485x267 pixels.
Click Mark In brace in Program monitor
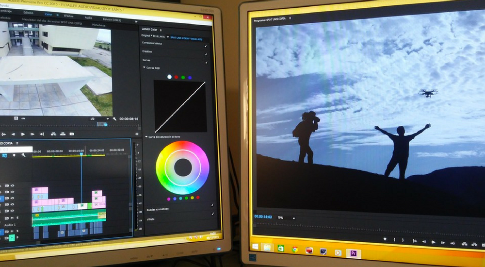point(395,240)
